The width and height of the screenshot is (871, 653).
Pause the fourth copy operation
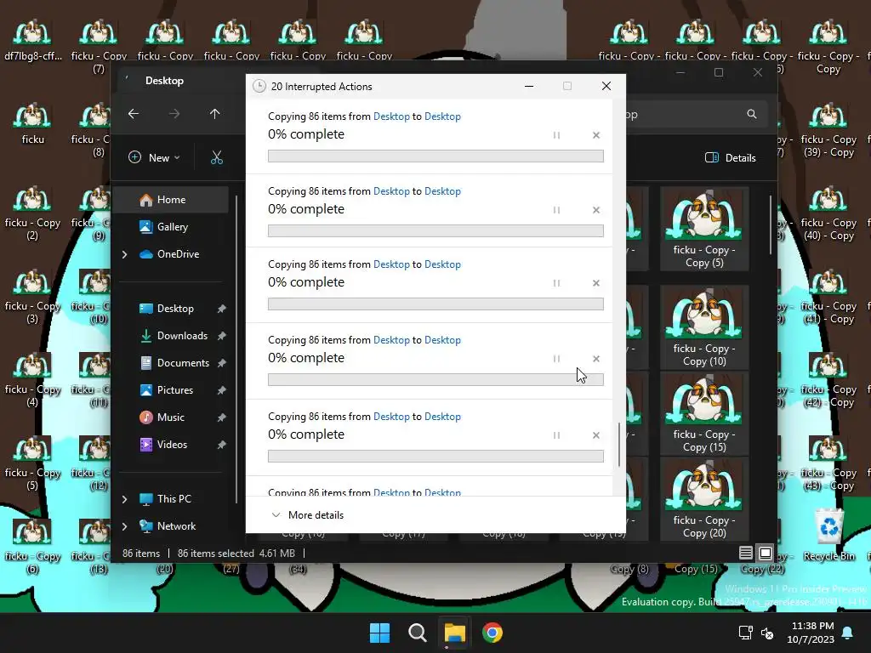[556, 359]
